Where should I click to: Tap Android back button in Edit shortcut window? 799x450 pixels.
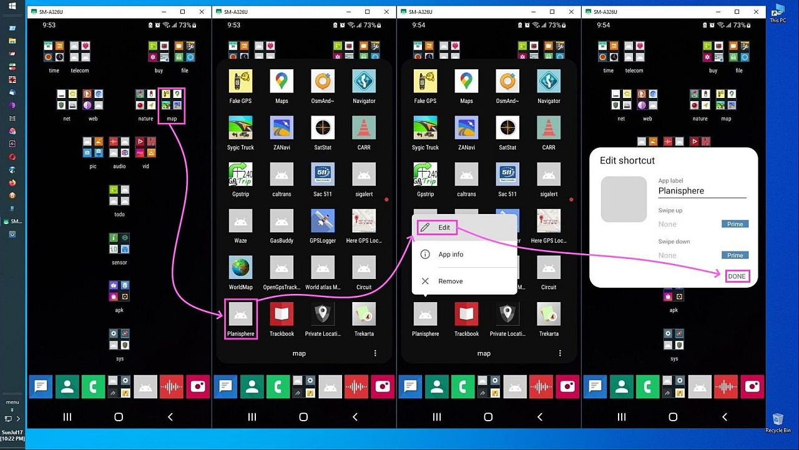(x=725, y=417)
